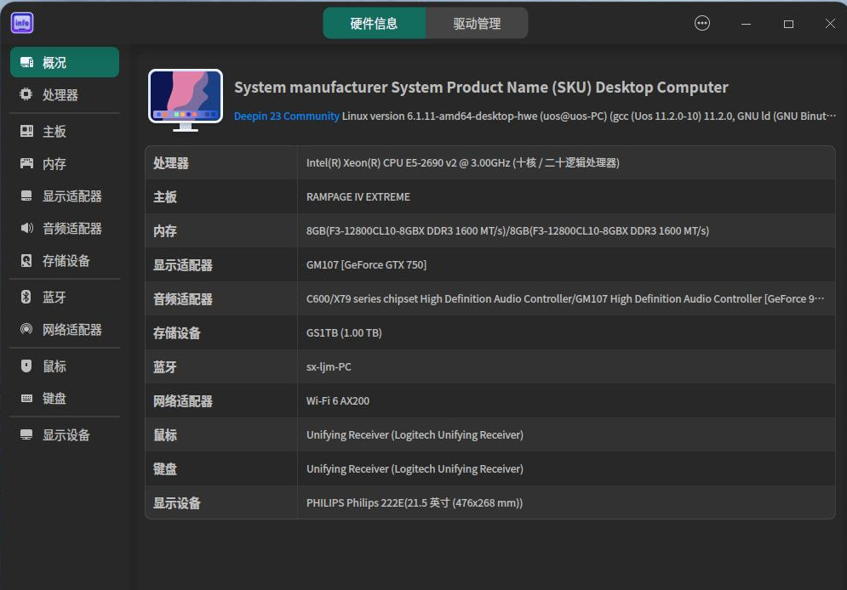
Task: Switch to the 驱动管理 driver management tab
Action: 477,23
